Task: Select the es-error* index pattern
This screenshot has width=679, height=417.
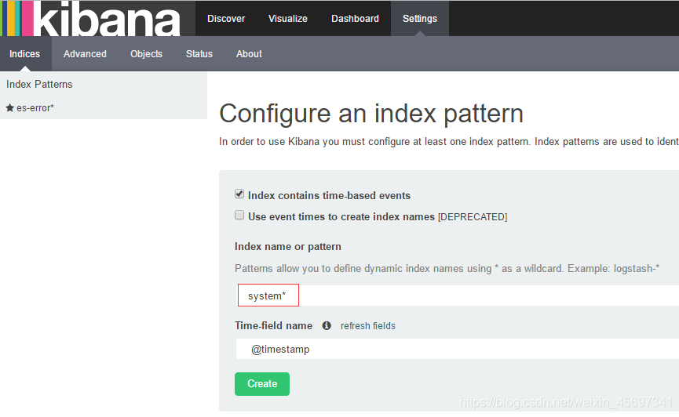Action: (x=35, y=107)
